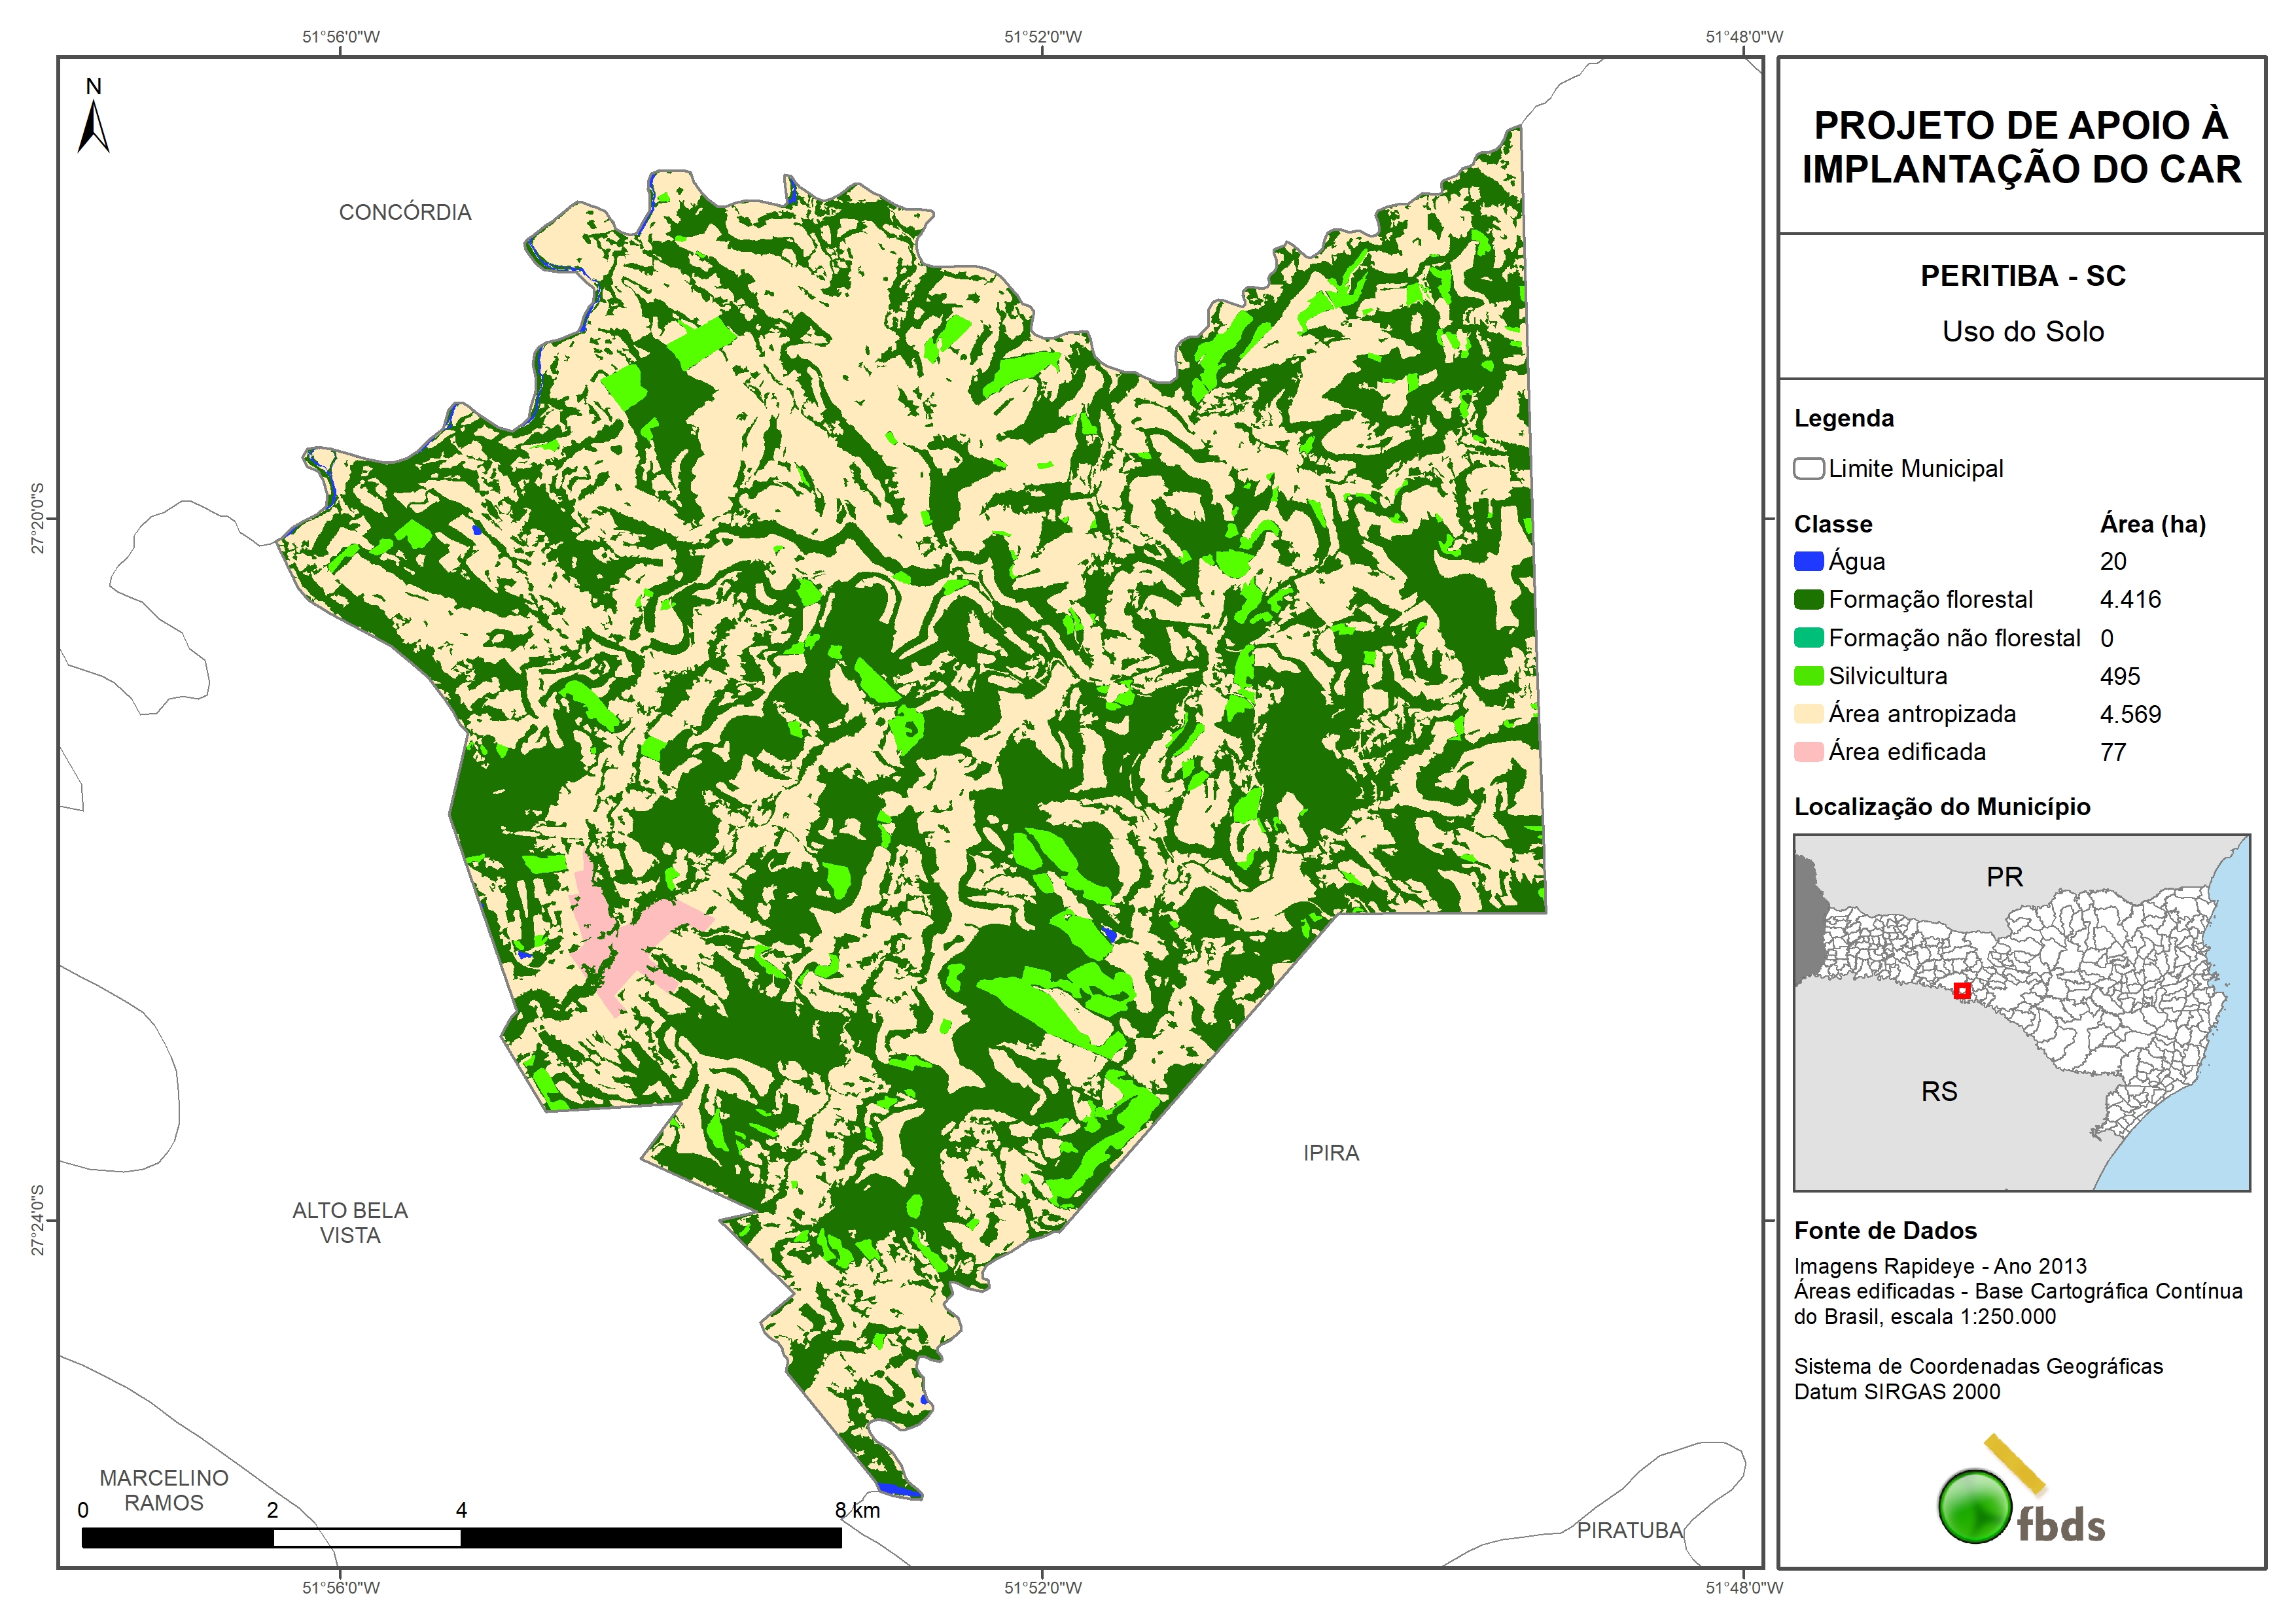The image size is (2296, 1623).
Task: Select the dark green Formação florestal swatch
Action: click(1808, 600)
